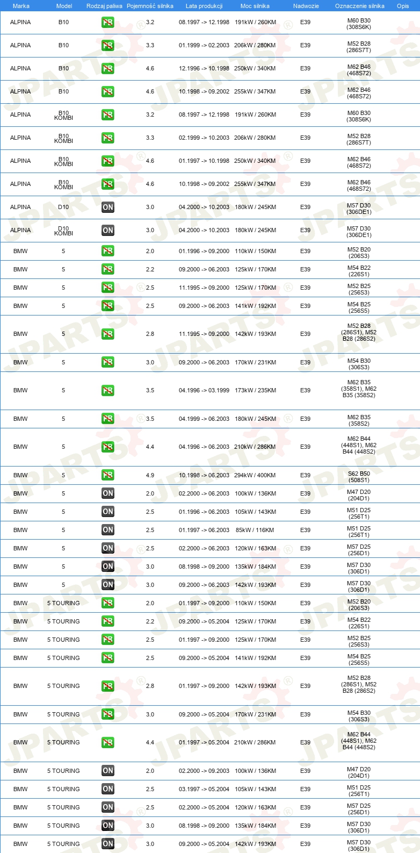
Task: Click the Oznaczenie silnika column header
Action: click(x=359, y=6)
